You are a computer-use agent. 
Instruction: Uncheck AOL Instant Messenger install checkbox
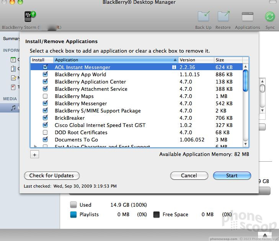(45, 67)
